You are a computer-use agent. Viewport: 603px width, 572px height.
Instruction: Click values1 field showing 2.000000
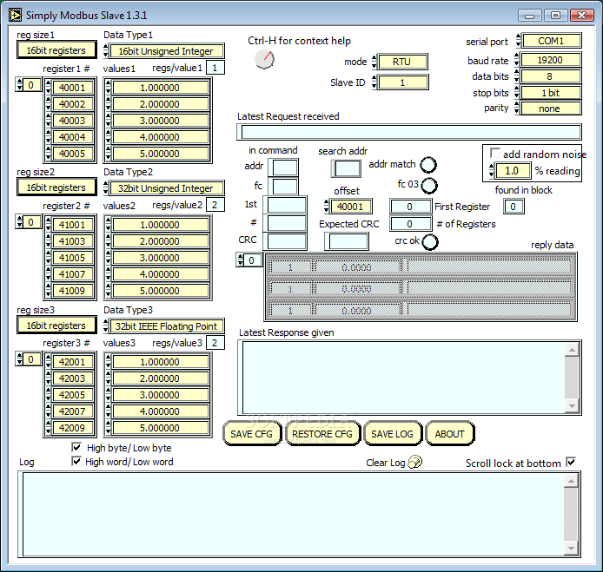tap(160, 104)
